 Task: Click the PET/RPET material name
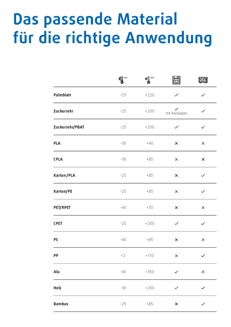[62, 208]
